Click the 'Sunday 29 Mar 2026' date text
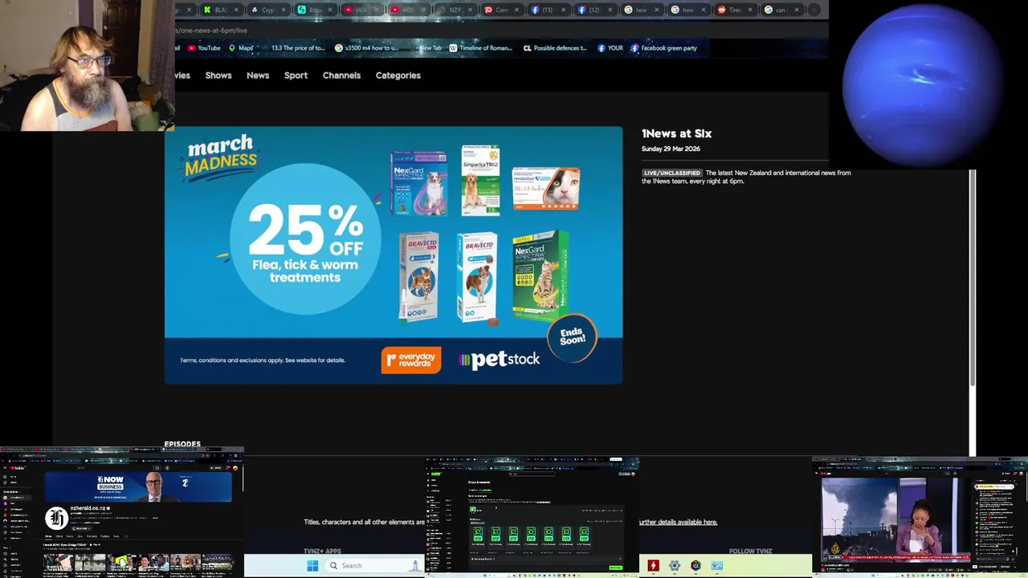Image resolution: width=1028 pixels, height=578 pixels. [671, 149]
